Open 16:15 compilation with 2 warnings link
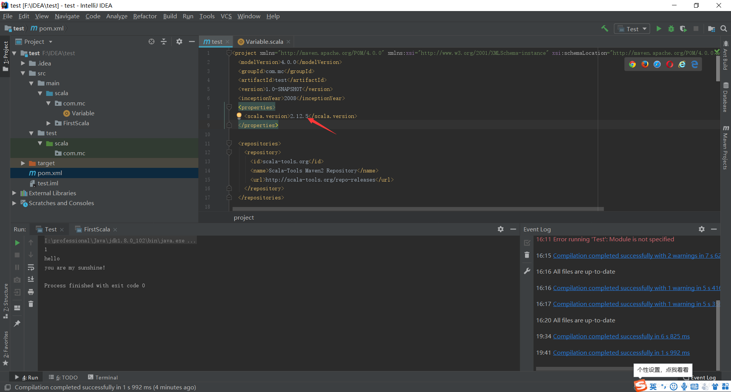 [637, 255]
